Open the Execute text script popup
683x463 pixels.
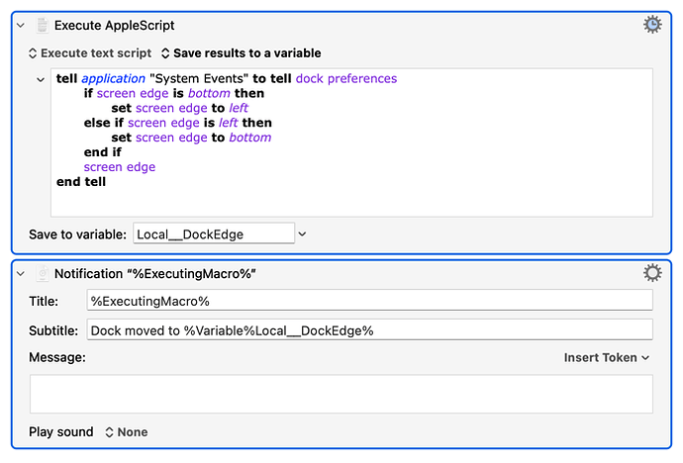(x=89, y=53)
